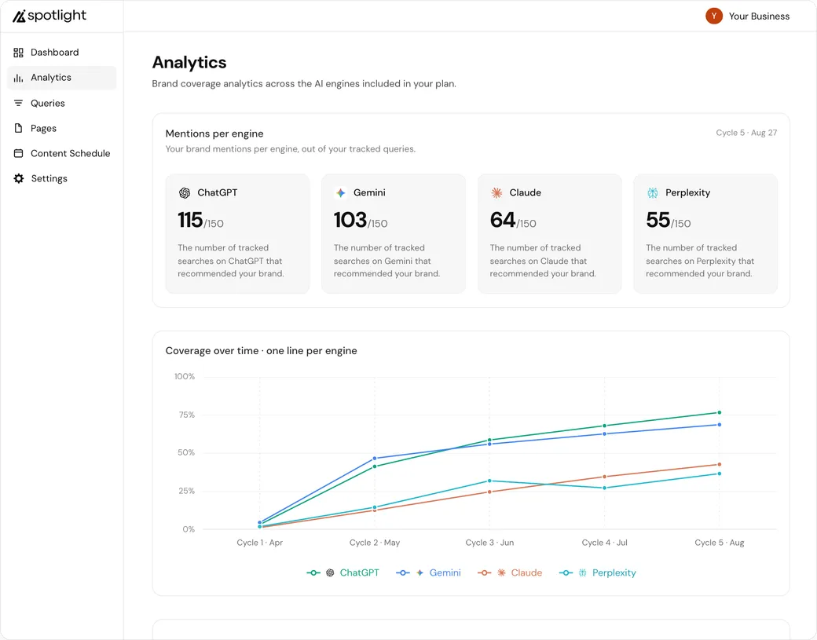Navigate to Content Schedule
The width and height of the screenshot is (817, 640).
61,153
